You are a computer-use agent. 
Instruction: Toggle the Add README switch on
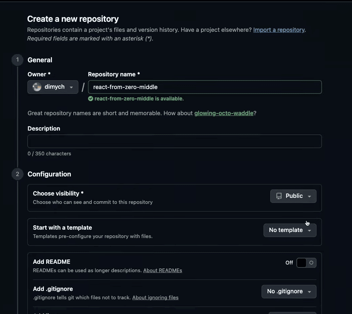(x=306, y=263)
